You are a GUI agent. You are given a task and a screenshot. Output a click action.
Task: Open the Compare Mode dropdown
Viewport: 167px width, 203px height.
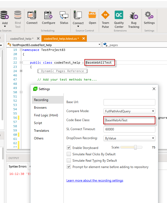(129, 111)
